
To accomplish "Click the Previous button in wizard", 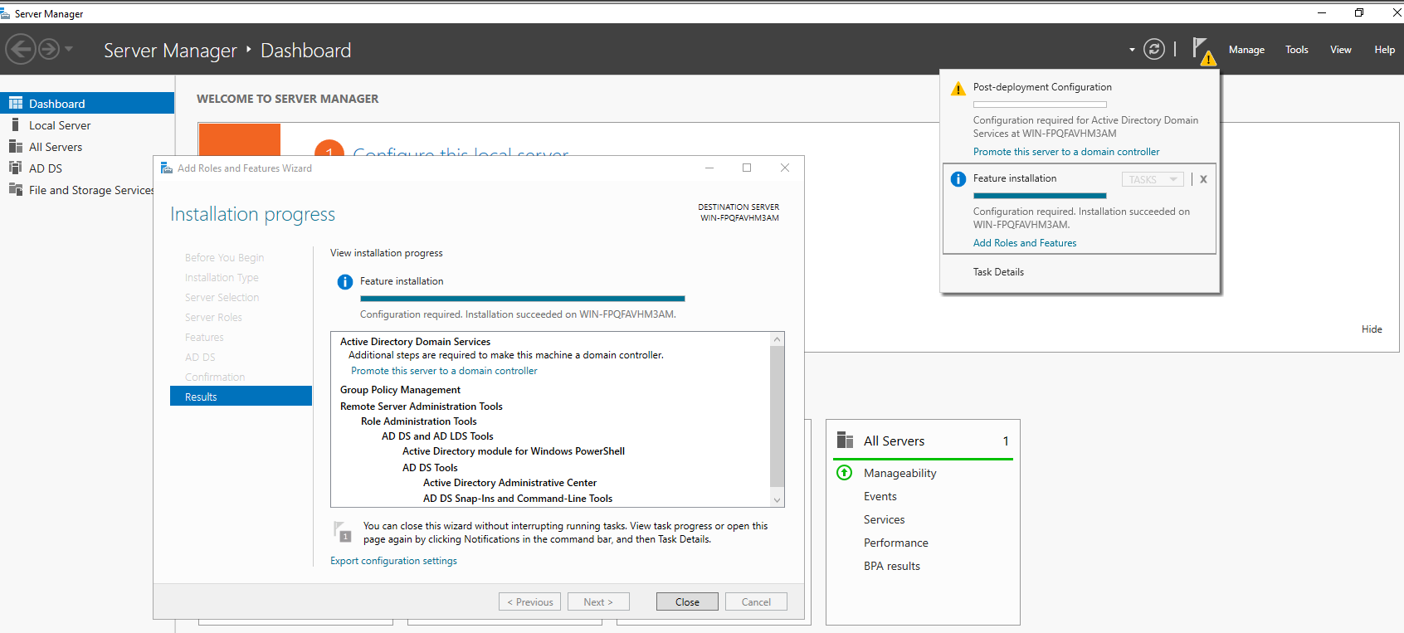I will coord(529,601).
